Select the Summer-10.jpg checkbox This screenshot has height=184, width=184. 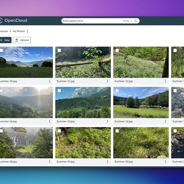1,50
